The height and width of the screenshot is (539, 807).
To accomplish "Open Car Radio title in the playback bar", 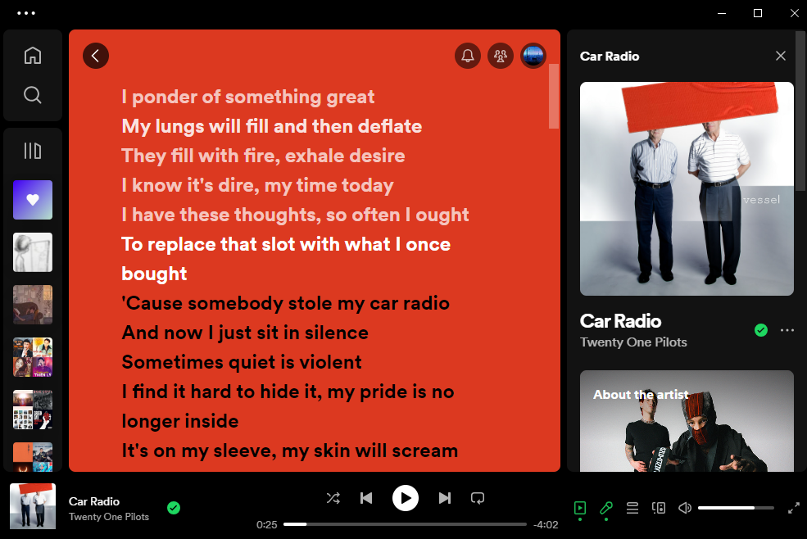I will (94, 501).
